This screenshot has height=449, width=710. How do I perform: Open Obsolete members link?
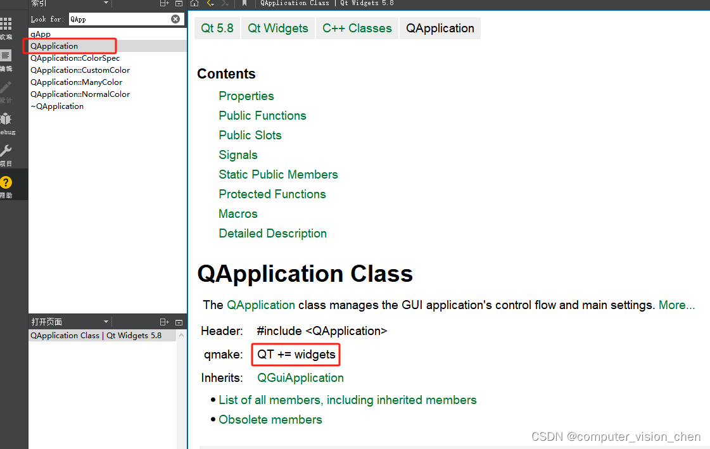(270, 420)
